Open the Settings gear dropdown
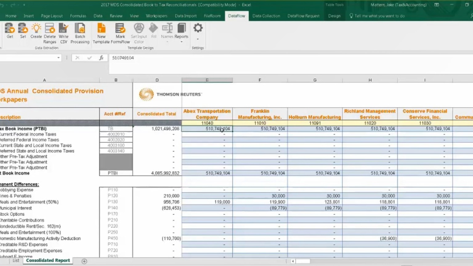This screenshot has width=473, height=266. click(198, 32)
